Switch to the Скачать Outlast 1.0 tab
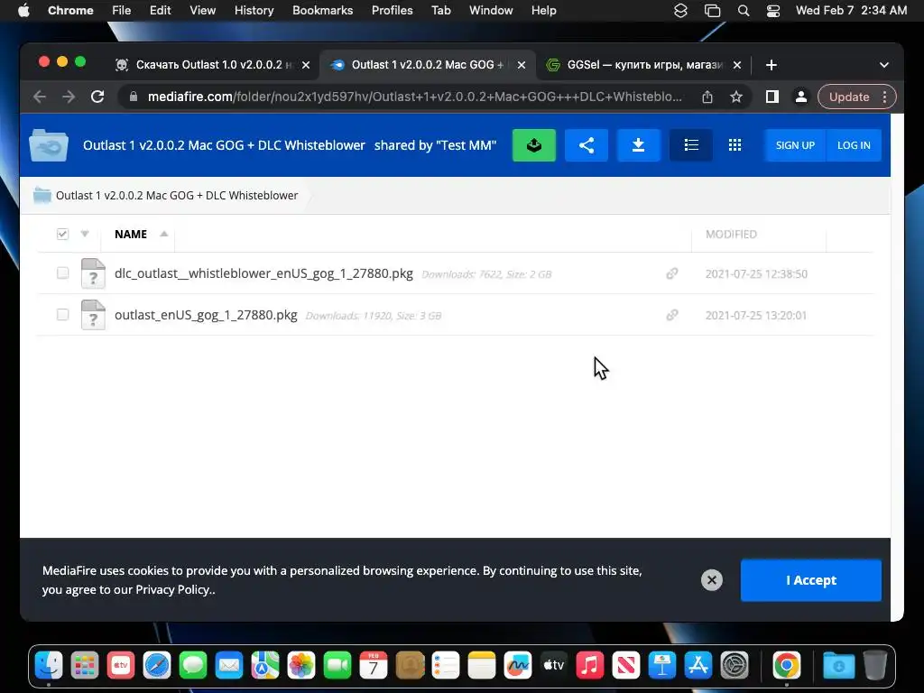 click(203, 65)
